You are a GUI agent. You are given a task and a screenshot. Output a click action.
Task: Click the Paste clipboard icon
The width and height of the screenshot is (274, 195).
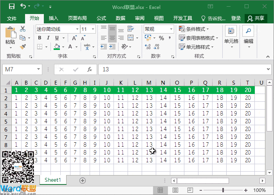tap(10, 35)
